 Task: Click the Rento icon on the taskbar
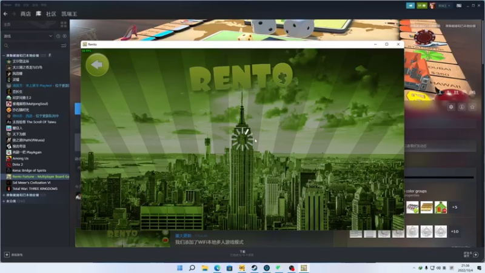pos(304,268)
